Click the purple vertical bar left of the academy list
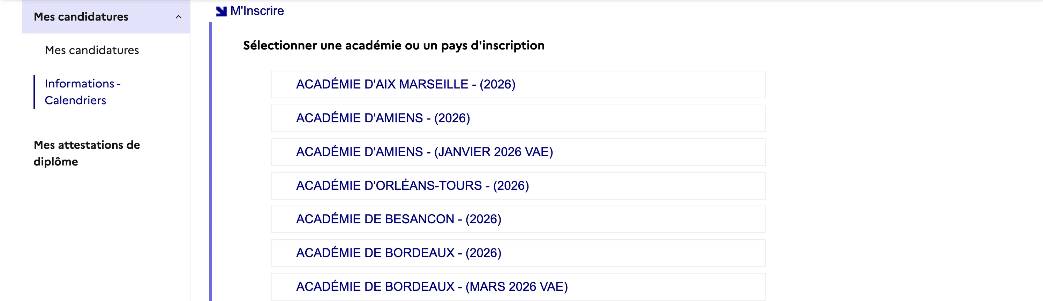This screenshot has width=1043, height=301. click(211, 162)
